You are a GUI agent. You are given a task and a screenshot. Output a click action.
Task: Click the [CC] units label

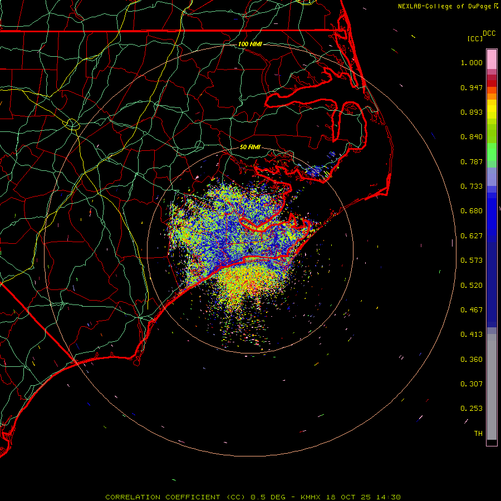tap(475, 38)
